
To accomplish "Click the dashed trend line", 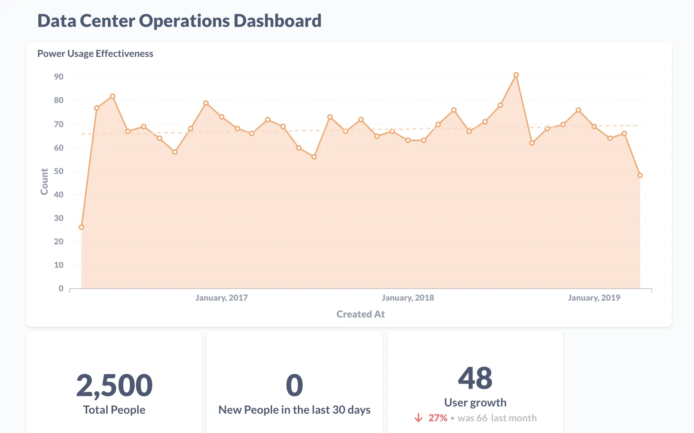I will pos(359,130).
